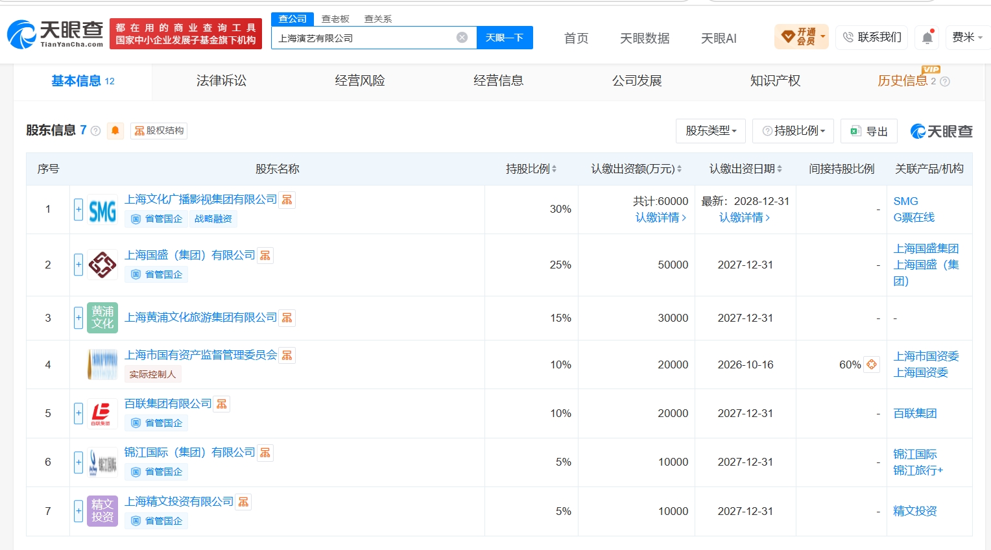991x550 pixels.
Task: Expand row 1 上海文化广播影视集团 plus toggle
Action: pos(78,209)
